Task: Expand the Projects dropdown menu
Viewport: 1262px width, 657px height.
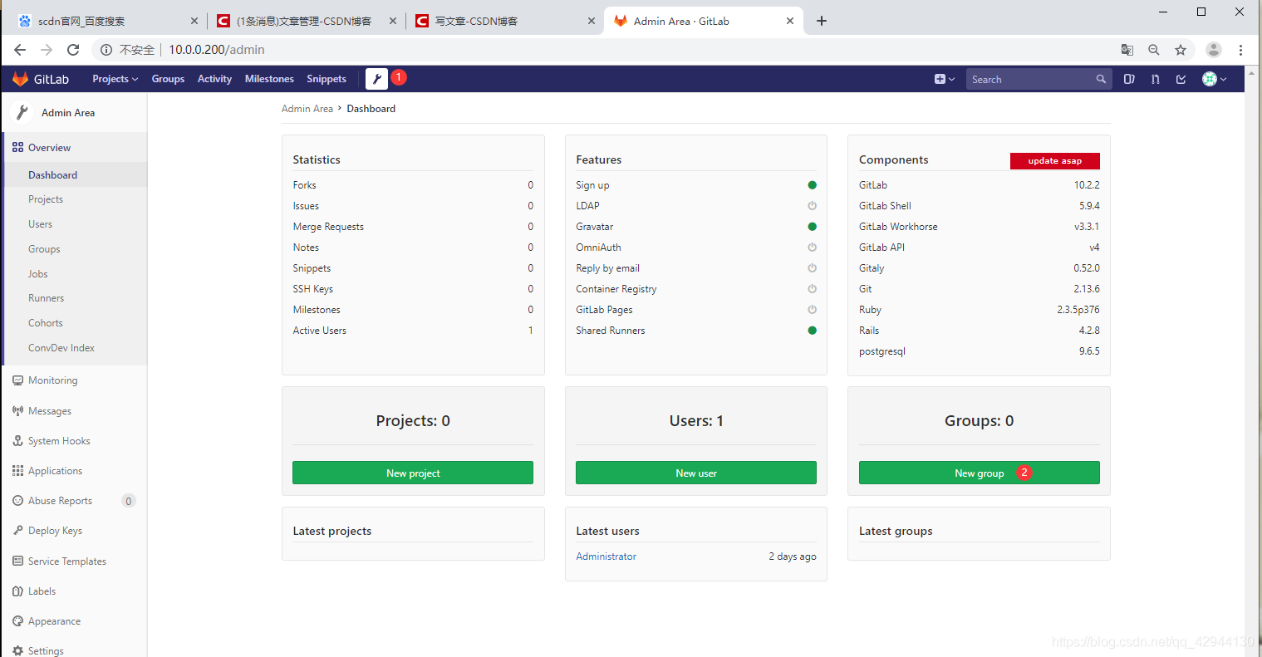Action: click(115, 79)
